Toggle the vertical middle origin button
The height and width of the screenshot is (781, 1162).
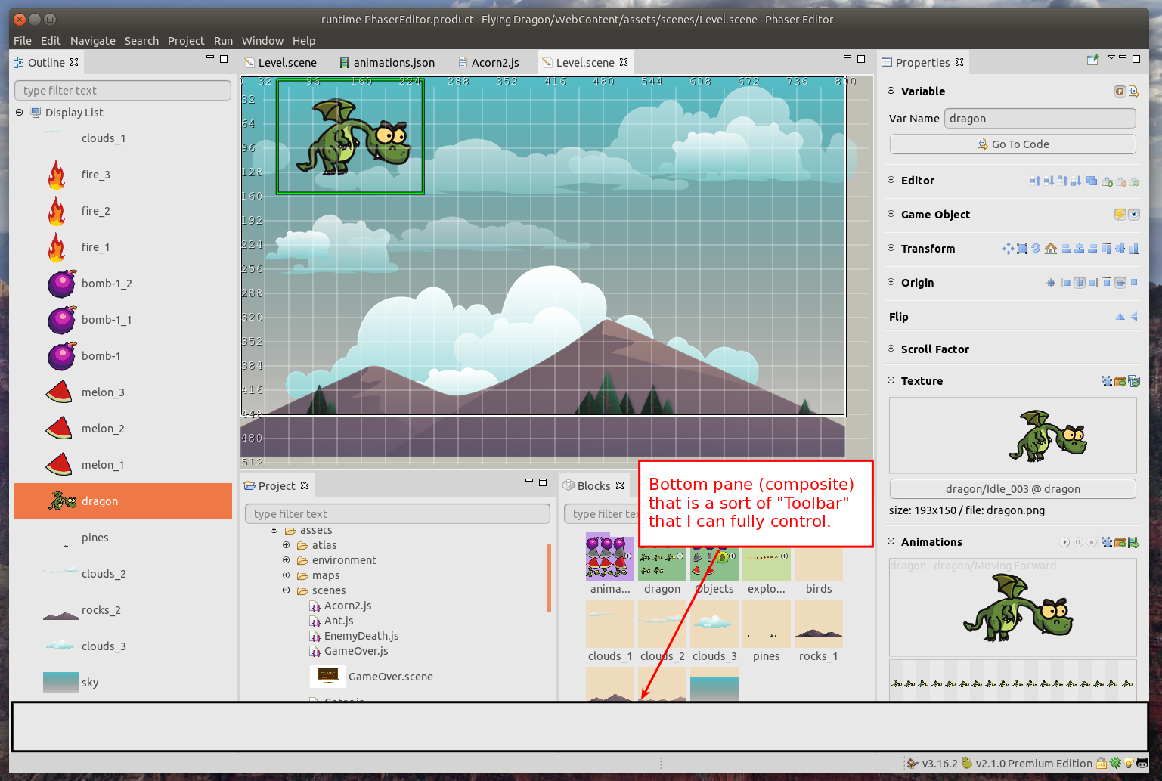pyautogui.click(x=1120, y=283)
